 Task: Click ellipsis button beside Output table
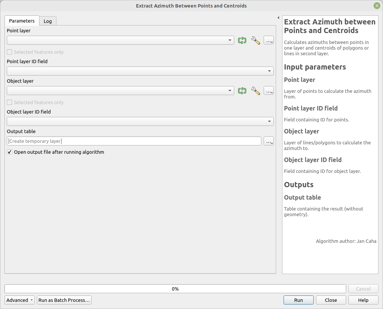pyautogui.click(x=269, y=141)
